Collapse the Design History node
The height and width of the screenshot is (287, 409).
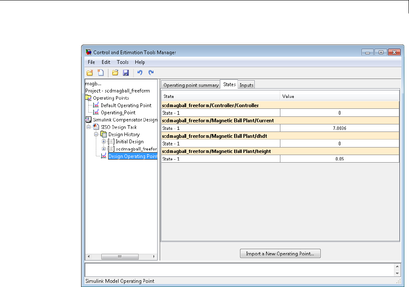[x=96, y=134]
